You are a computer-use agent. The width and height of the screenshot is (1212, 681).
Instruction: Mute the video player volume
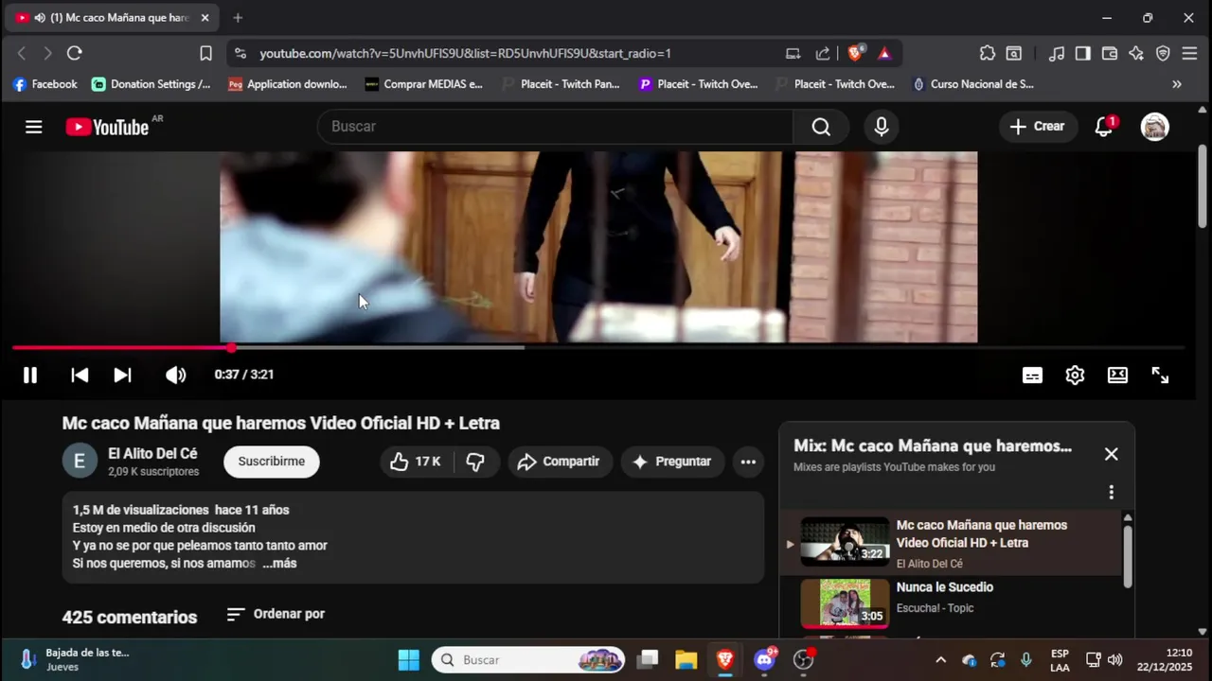point(175,375)
